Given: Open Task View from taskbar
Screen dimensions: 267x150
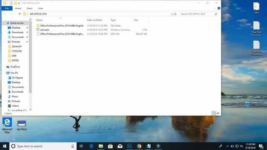Looking at the screenshot, I should (81, 146).
